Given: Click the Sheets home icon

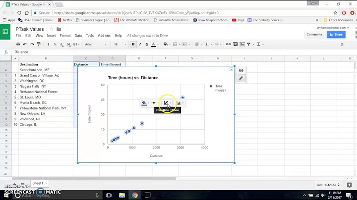Looking at the screenshot, I should point(5,32).
